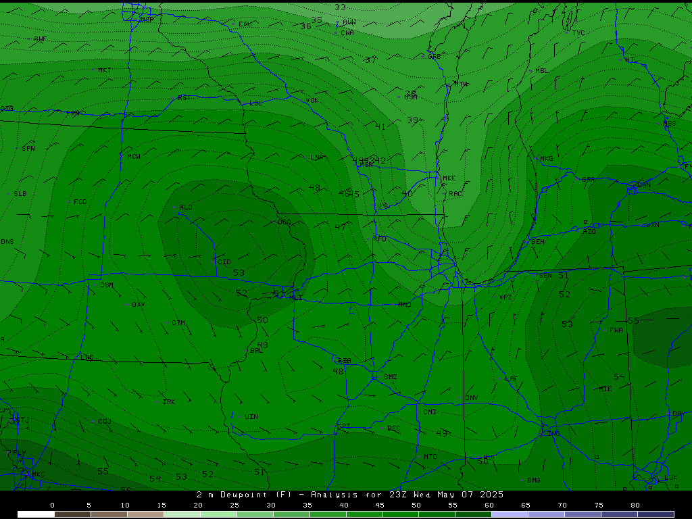Click the DNV station label
The width and height of the screenshot is (692, 519).
point(471,397)
